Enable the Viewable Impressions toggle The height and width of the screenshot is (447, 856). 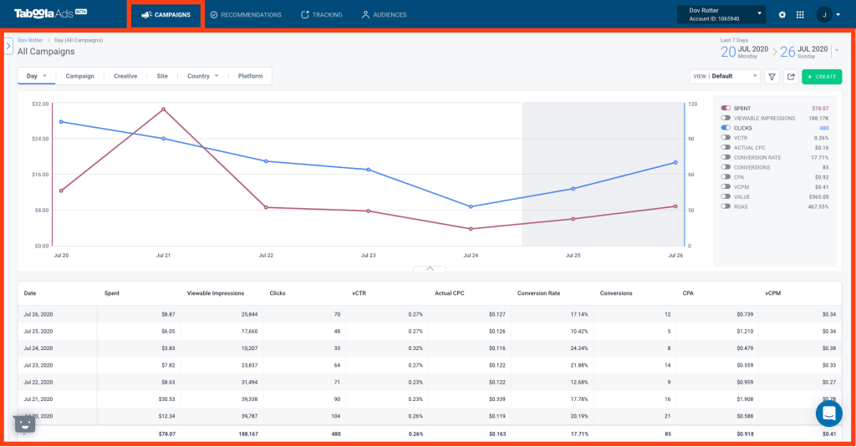[x=726, y=118]
